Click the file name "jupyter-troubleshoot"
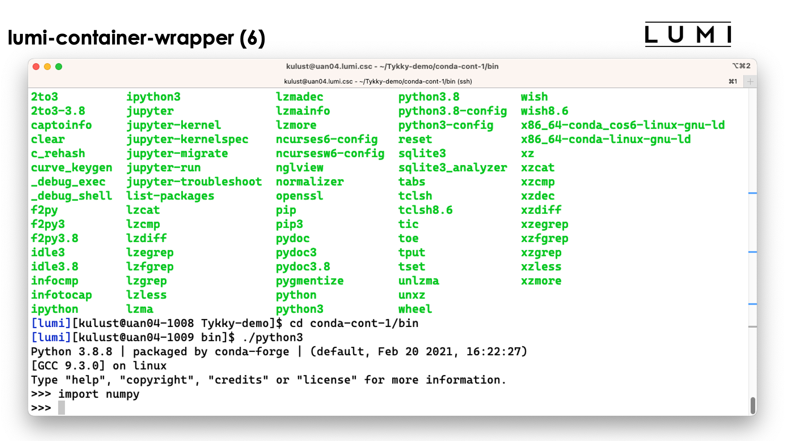This screenshot has height=441, width=785. [194, 182]
